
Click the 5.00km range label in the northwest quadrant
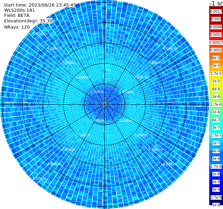39,34
